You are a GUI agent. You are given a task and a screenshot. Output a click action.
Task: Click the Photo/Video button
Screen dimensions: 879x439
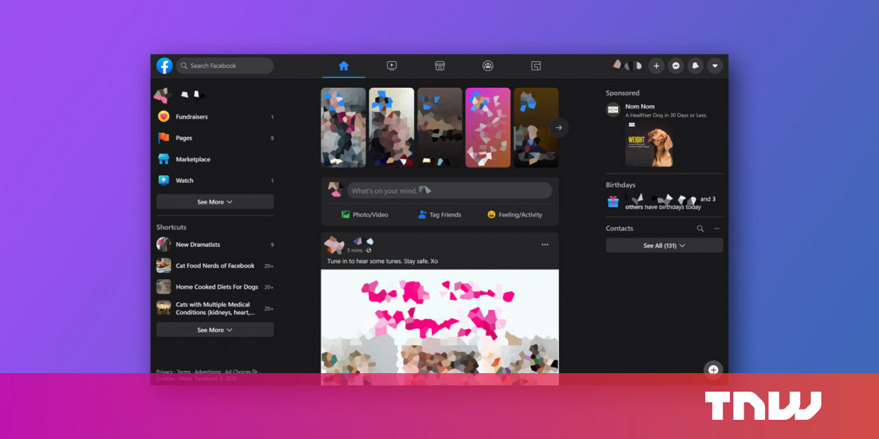click(x=365, y=215)
